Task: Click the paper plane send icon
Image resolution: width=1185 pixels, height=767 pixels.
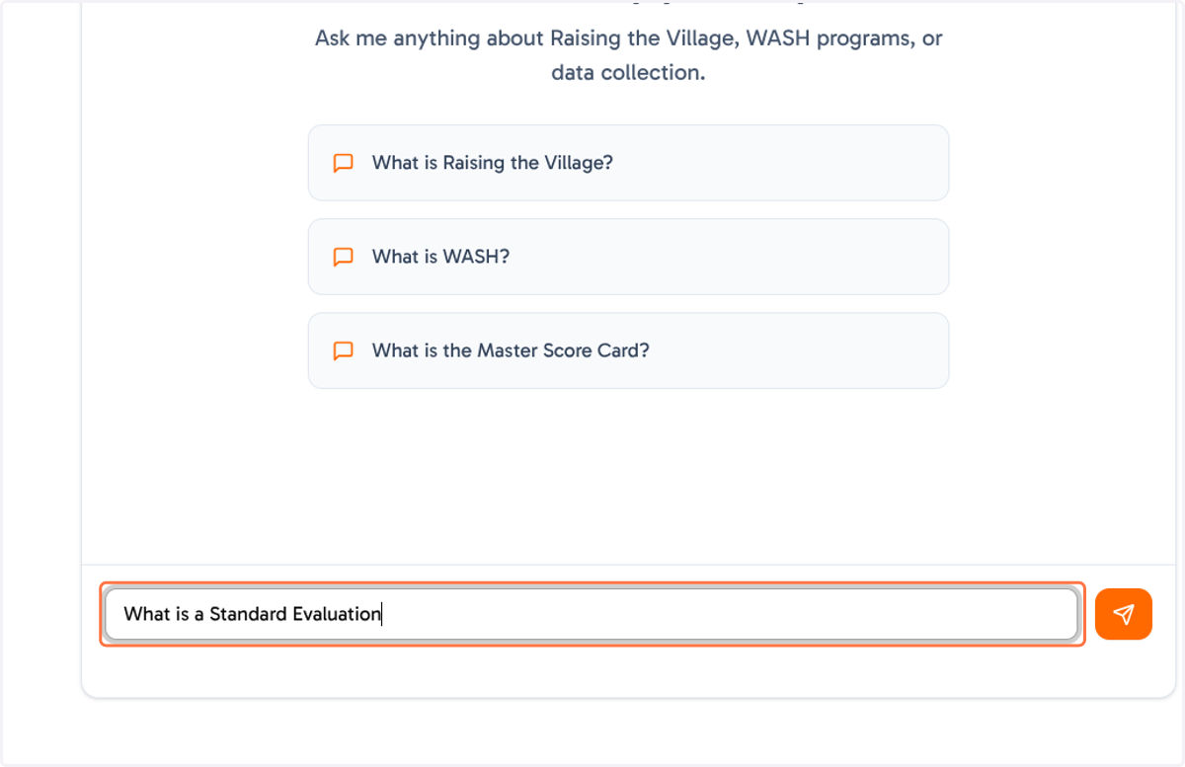Action: click(x=1123, y=614)
